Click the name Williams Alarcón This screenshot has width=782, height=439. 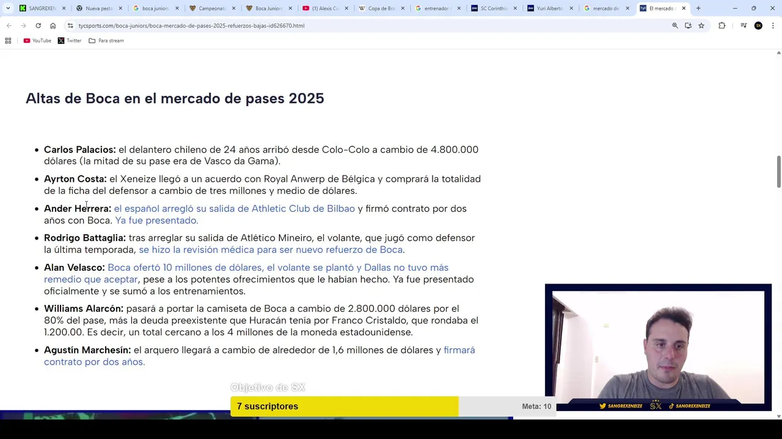84,309
